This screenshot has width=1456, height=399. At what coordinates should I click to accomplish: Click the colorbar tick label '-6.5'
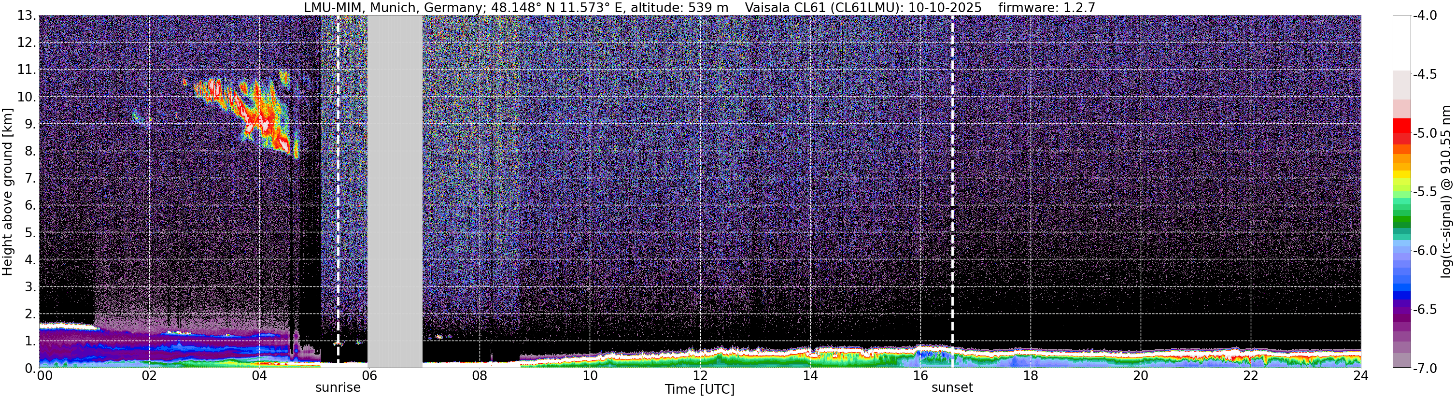[1425, 309]
